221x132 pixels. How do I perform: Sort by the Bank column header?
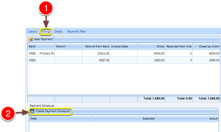(x=41, y=46)
